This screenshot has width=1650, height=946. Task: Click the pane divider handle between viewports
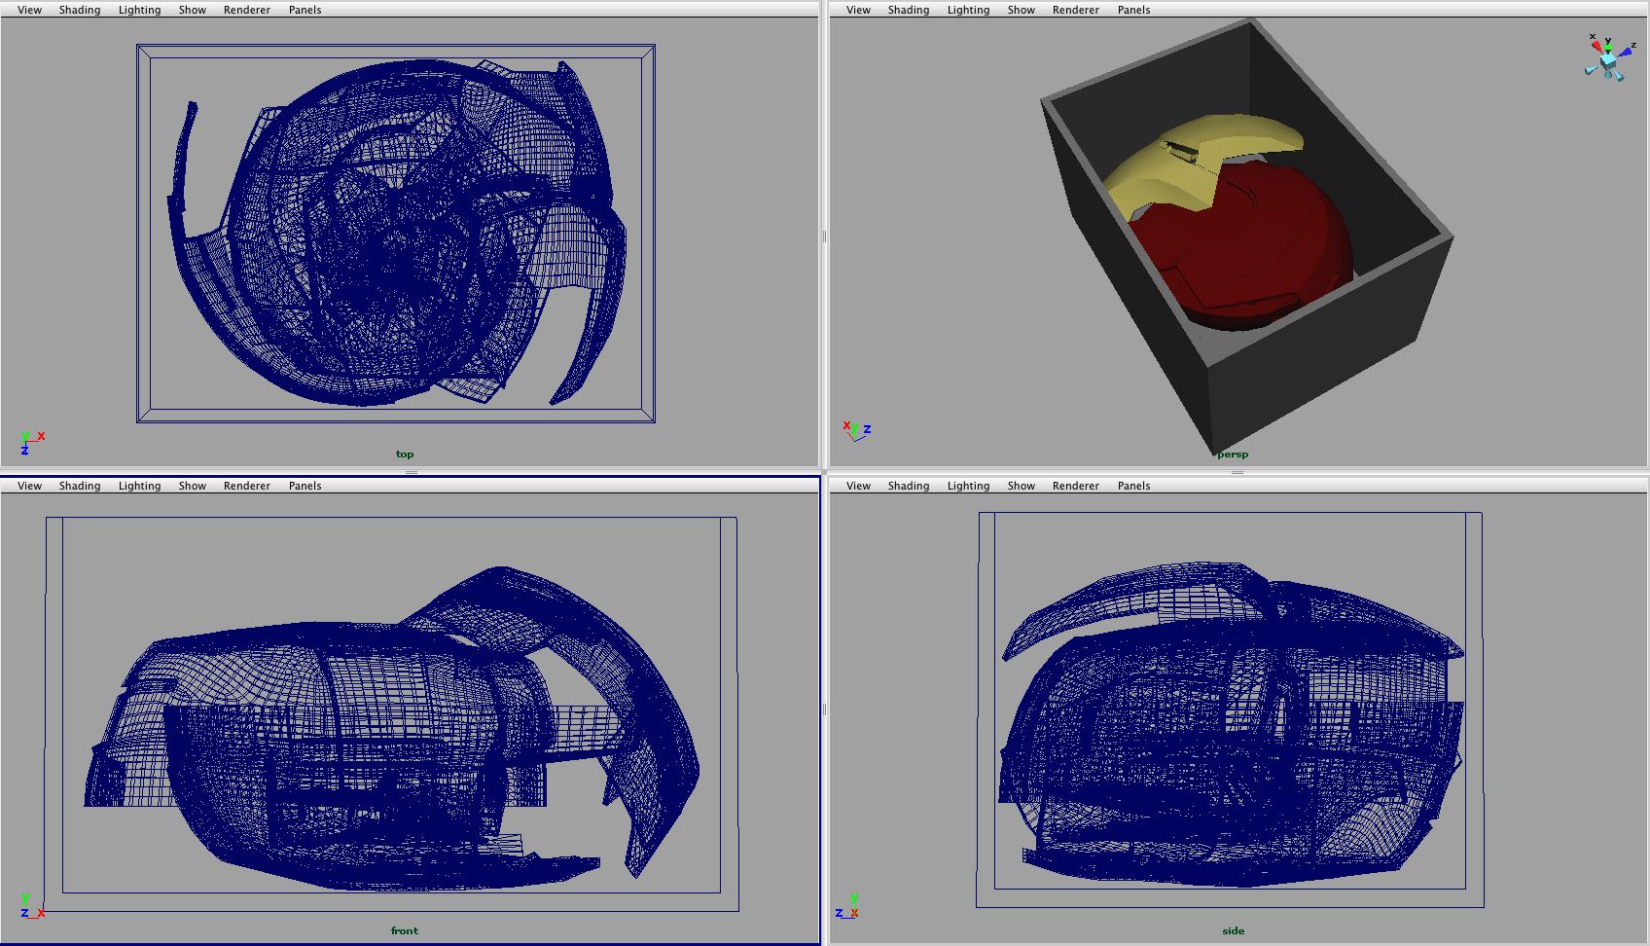pyautogui.click(x=826, y=235)
